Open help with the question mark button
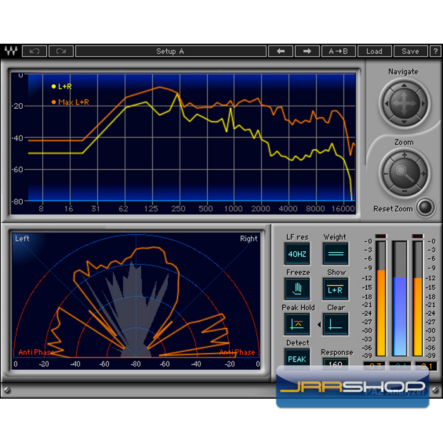This screenshot has height=443, width=443. pyautogui.click(x=435, y=51)
